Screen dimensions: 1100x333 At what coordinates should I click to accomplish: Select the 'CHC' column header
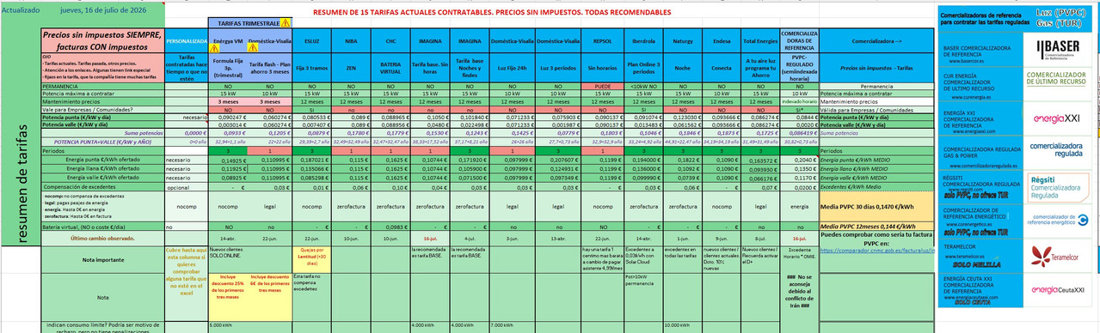tap(390, 40)
